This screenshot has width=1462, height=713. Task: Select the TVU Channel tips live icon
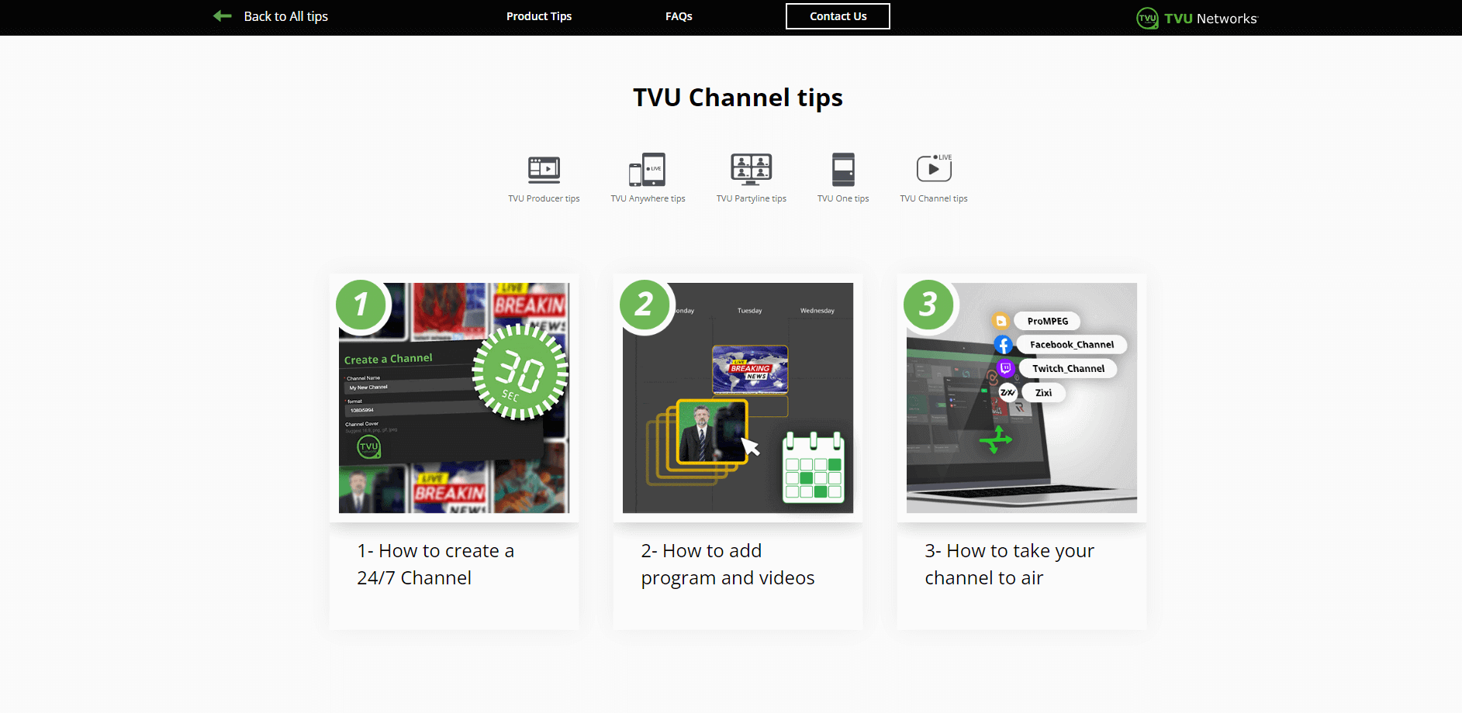pos(933,168)
